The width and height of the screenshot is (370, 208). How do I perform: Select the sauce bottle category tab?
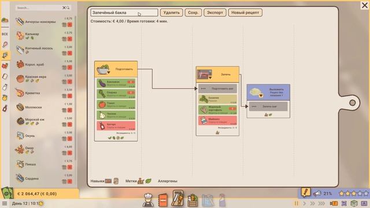5,108
